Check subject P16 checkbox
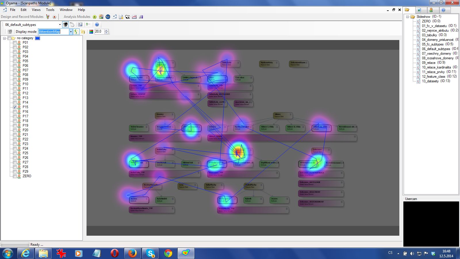 click(15, 112)
